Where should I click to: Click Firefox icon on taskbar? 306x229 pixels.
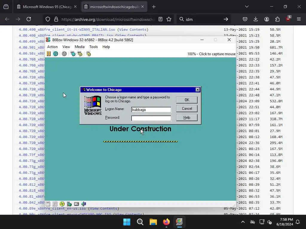click(166, 222)
